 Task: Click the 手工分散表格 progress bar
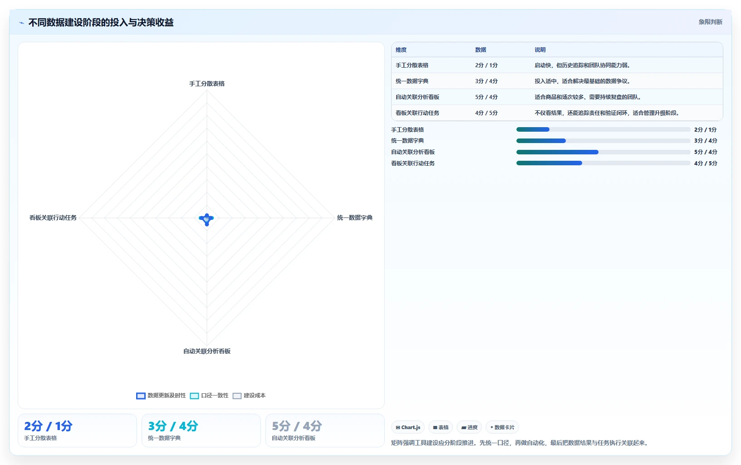[603, 129]
